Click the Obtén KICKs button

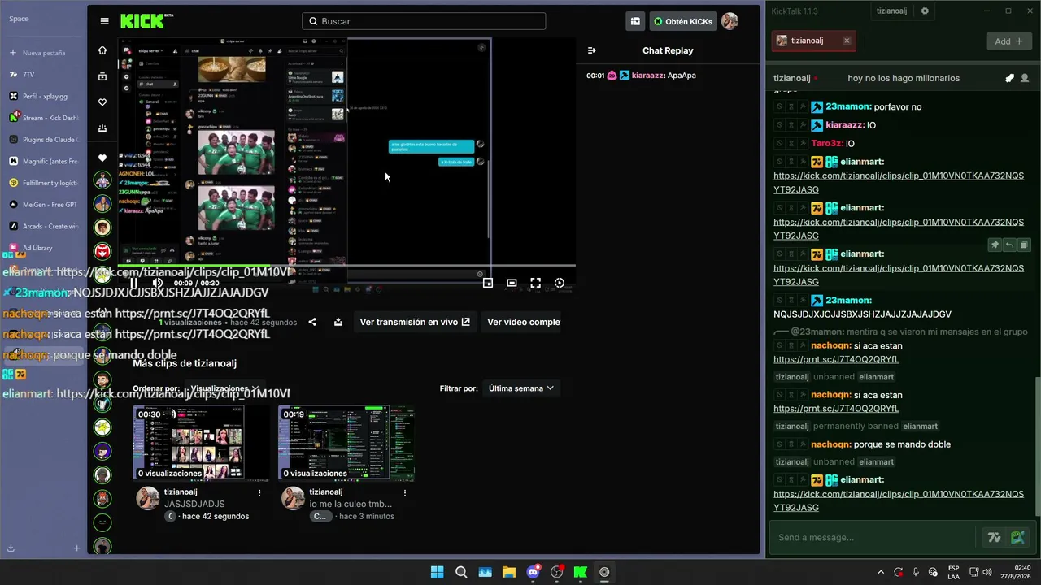682,21
